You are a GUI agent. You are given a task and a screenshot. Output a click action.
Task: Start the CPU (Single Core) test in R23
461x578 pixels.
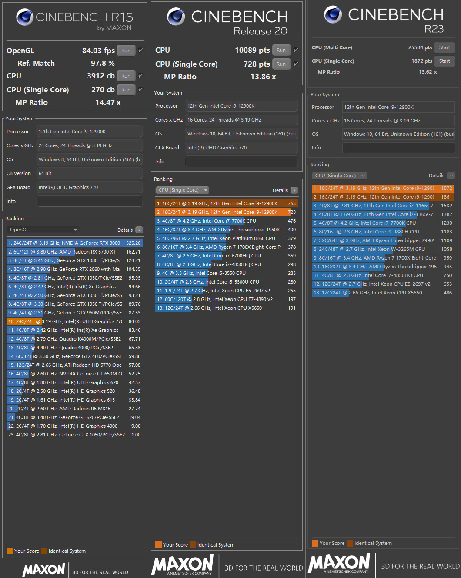[x=444, y=61]
